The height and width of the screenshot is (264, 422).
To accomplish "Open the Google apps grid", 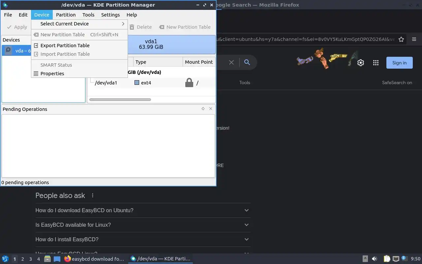I will click(x=376, y=63).
